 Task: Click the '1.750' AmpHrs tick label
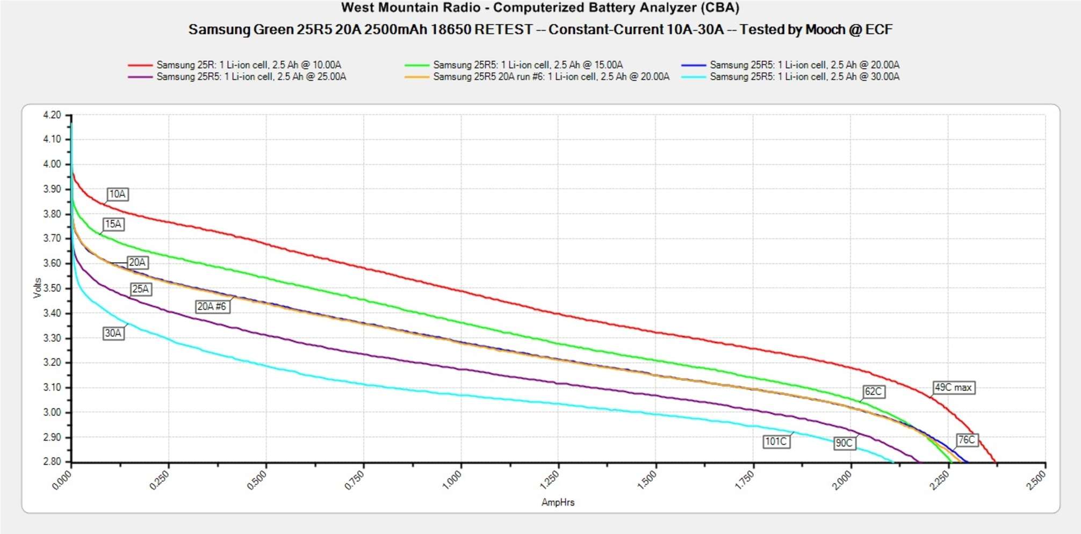[745, 480]
